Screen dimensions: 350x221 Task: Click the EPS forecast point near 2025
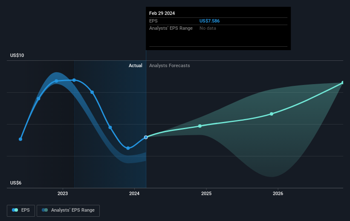pyautogui.click(x=200, y=126)
